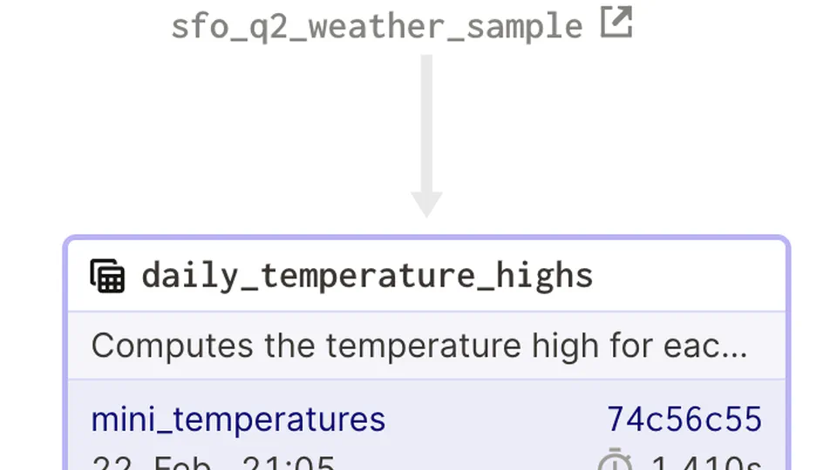Select the vertical lineage edge line
Image resolution: width=837 pixels, height=470 pixels.
pyautogui.click(x=426, y=122)
